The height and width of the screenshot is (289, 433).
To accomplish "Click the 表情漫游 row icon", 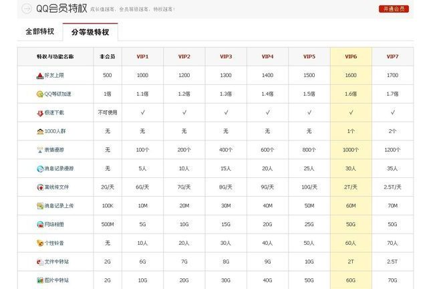I will click(40, 150).
